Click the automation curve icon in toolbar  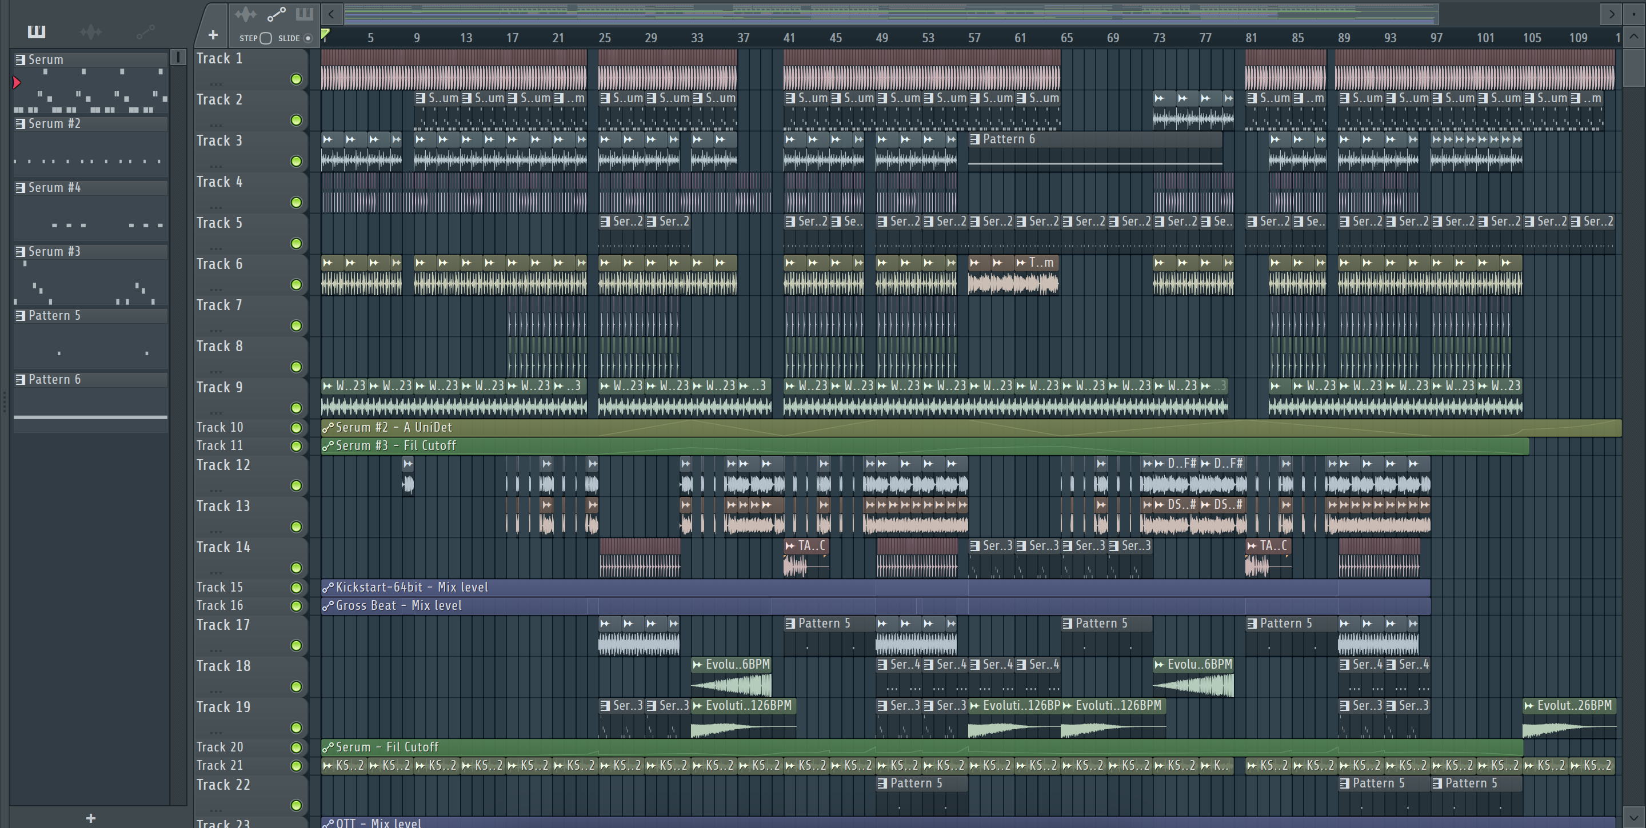click(276, 14)
